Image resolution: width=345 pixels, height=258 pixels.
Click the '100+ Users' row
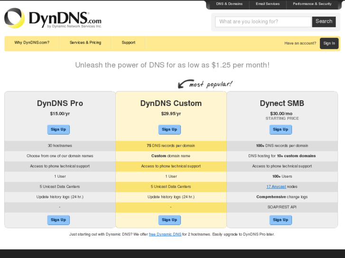tap(282, 177)
